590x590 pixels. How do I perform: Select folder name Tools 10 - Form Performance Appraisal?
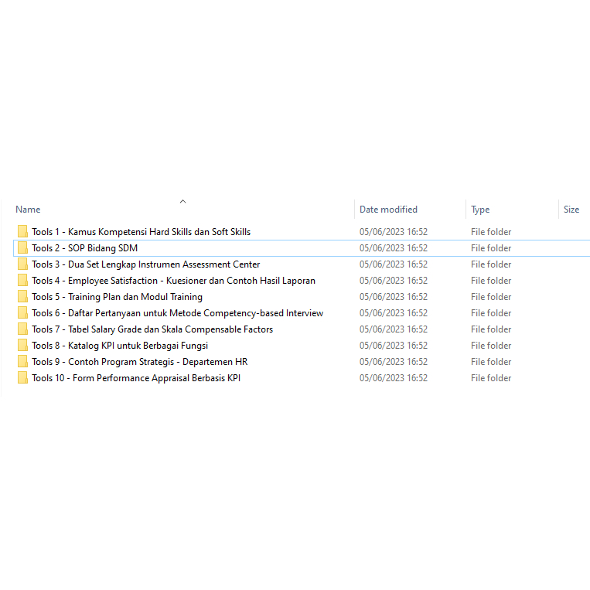pyautogui.click(x=136, y=377)
